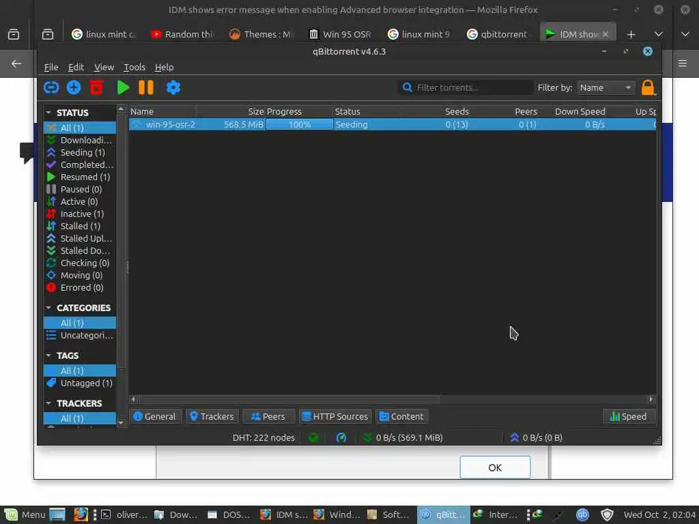Select the Inactive (1) status filter

[80, 214]
